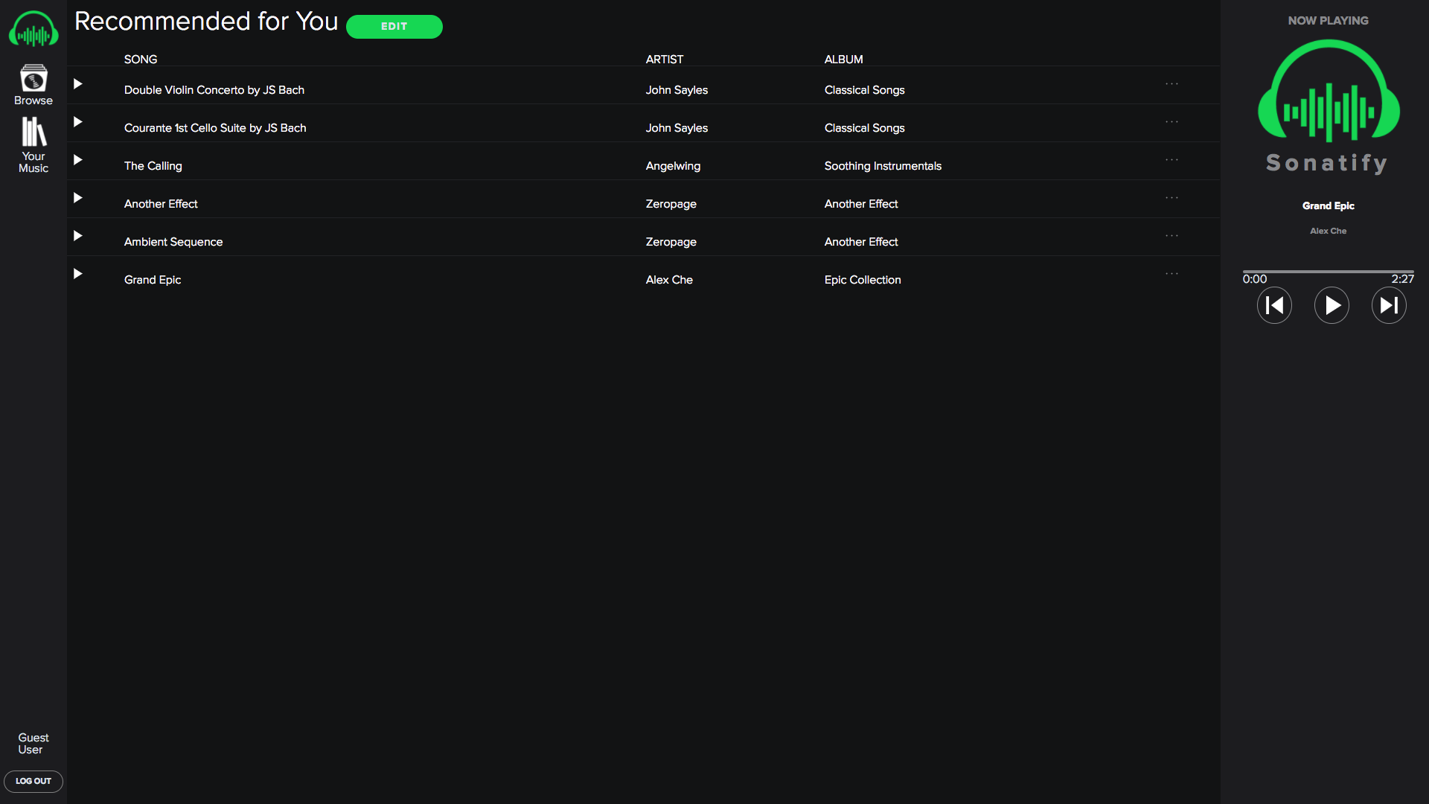Click the green Edit button
The image size is (1429, 804).
pos(394,26)
